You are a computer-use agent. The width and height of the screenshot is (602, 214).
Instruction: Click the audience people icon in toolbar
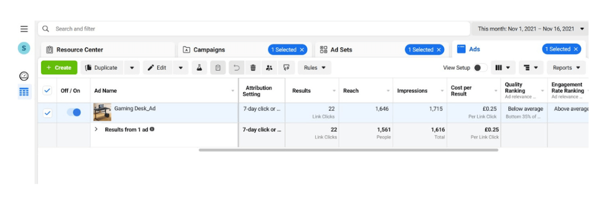click(x=269, y=68)
